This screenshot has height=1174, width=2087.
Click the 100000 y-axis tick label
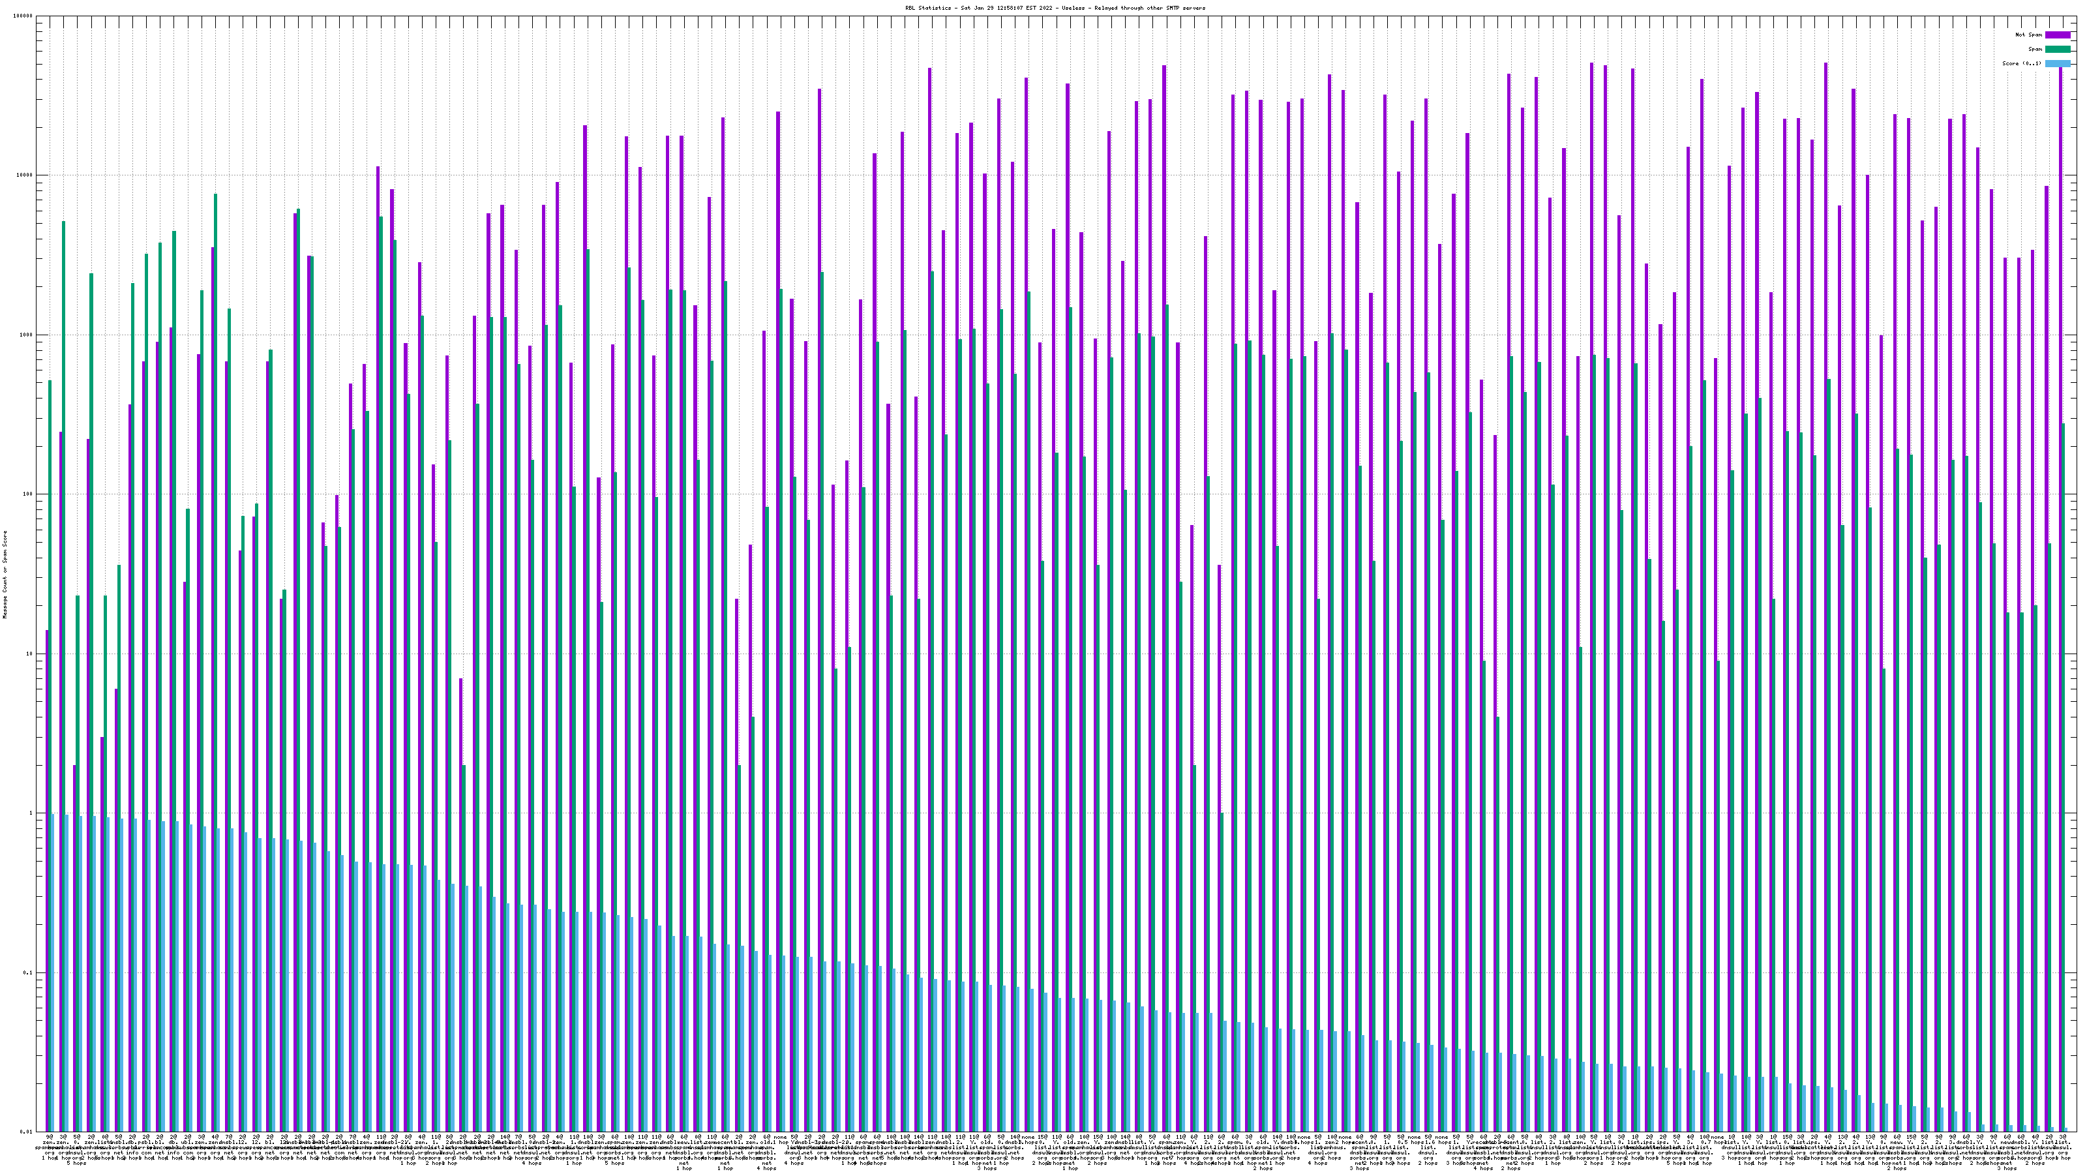pos(23,16)
